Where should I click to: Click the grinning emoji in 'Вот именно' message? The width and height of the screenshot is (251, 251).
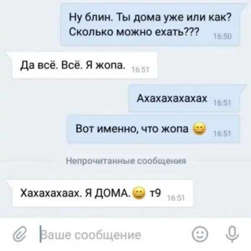pyautogui.click(x=199, y=129)
